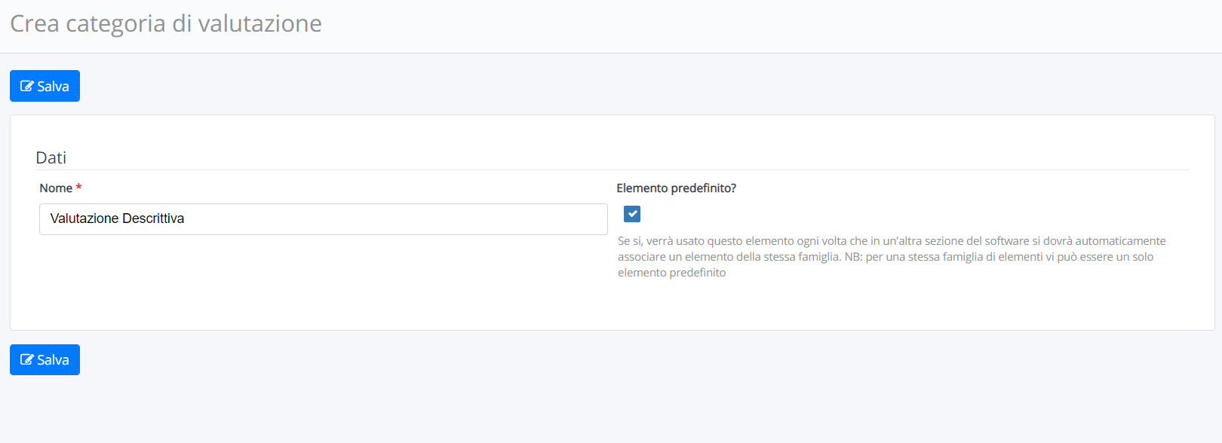Click the word Valutazione in the Nome field
1222x443 pixels.
click(84, 218)
